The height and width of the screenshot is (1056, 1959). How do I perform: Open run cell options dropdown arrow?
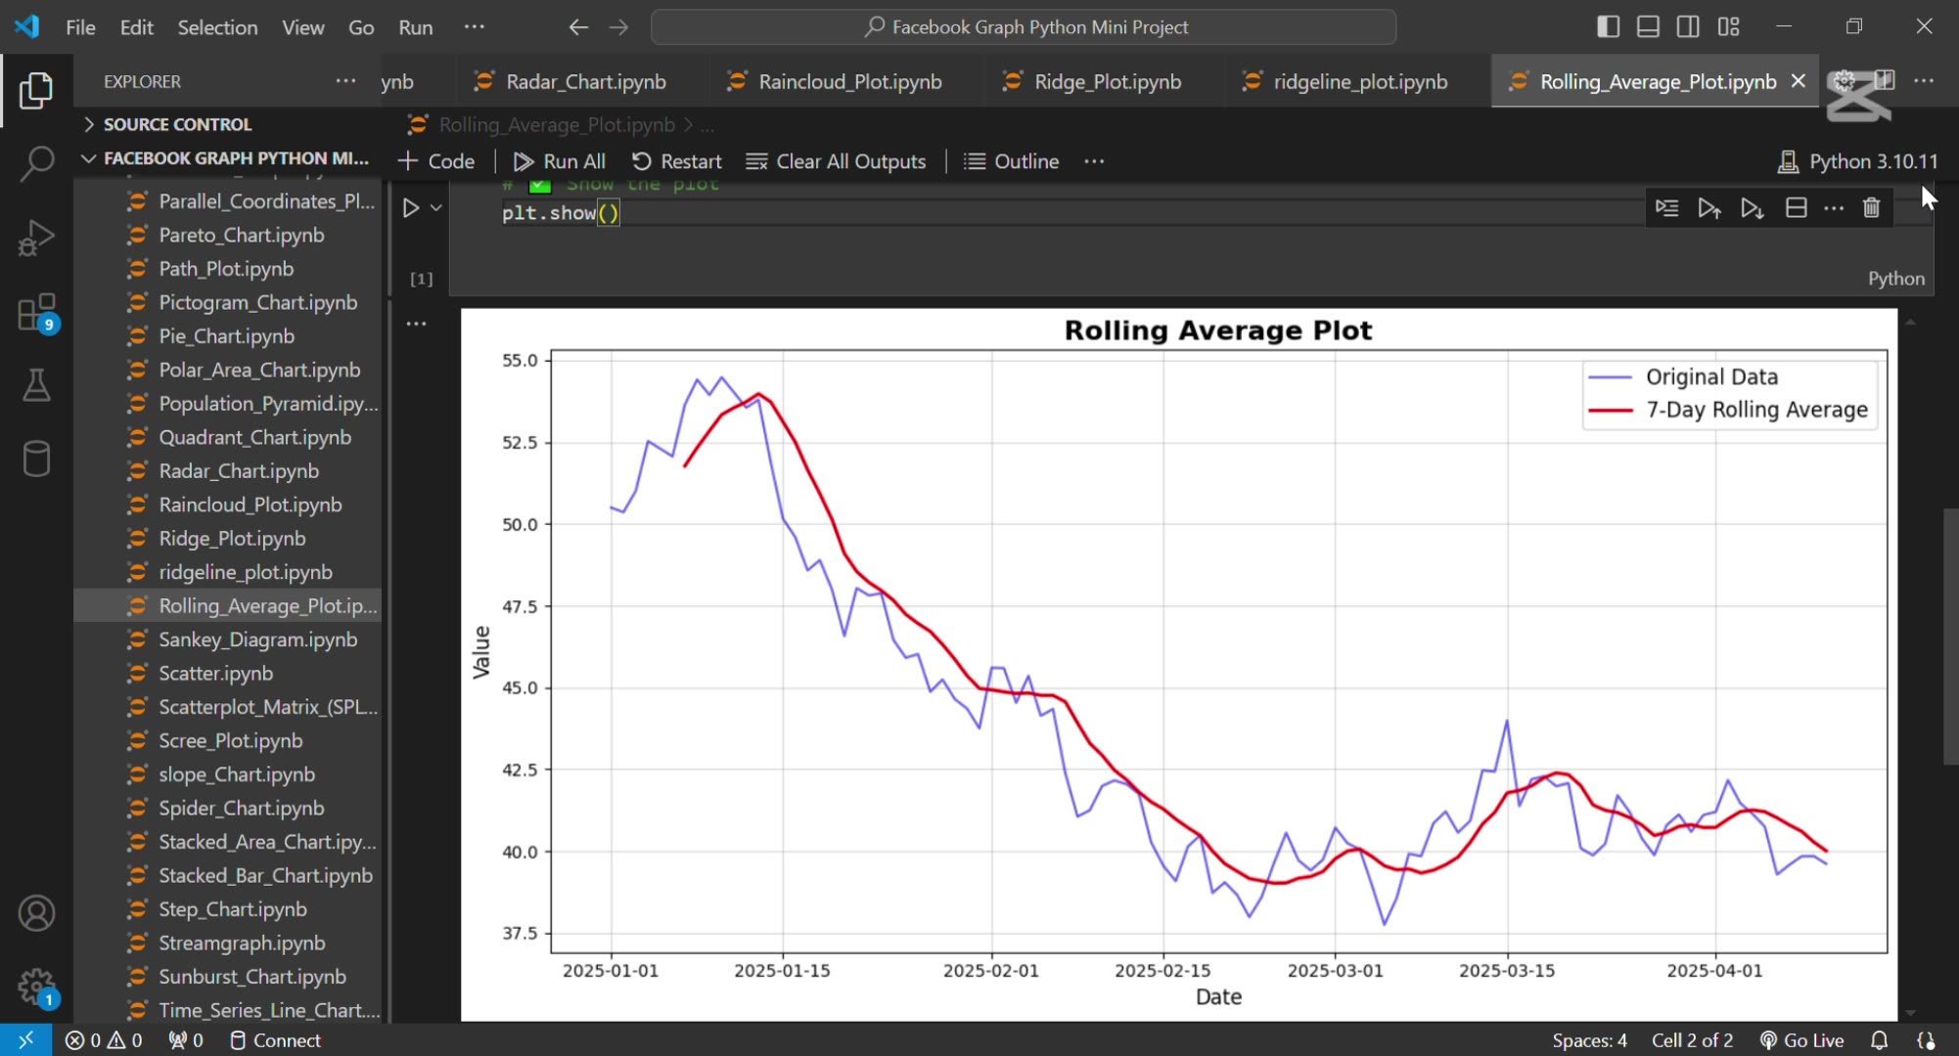coord(436,208)
